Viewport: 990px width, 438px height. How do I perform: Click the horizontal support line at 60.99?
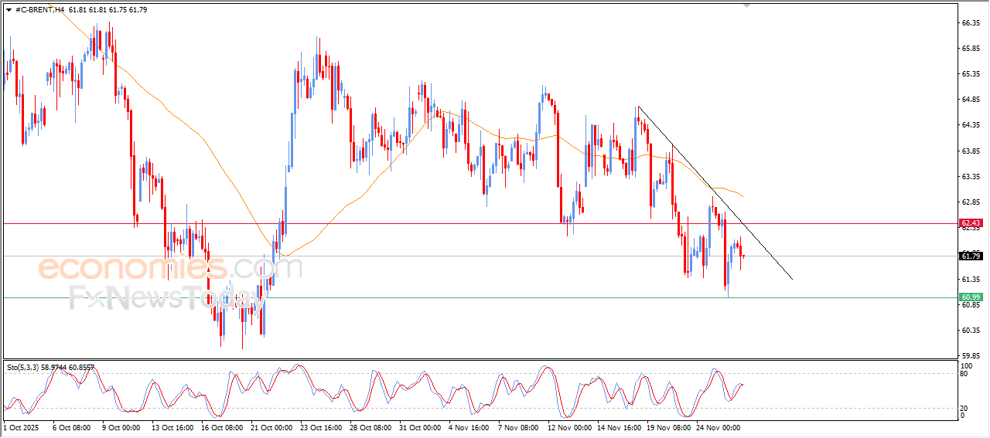coord(464,297)
